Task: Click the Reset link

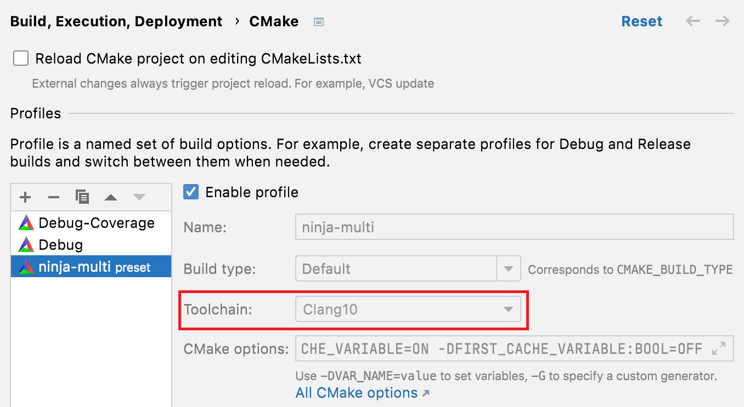Action: click(642, 21)
